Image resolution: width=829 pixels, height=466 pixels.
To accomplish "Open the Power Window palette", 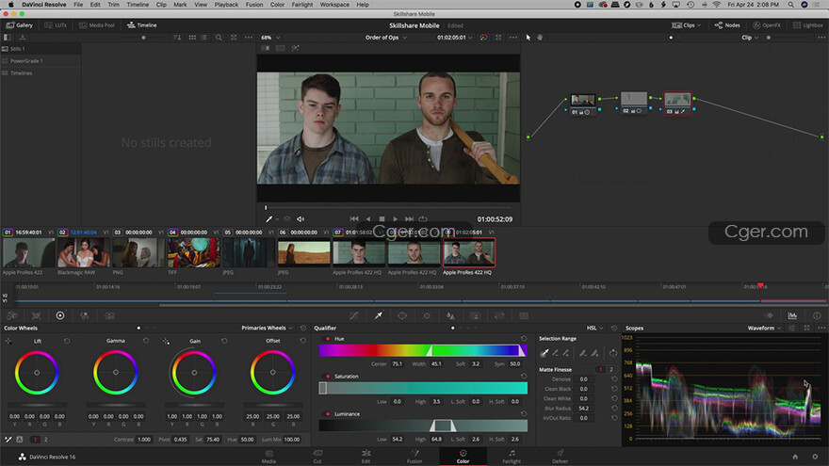I will [x=402, y=315].
